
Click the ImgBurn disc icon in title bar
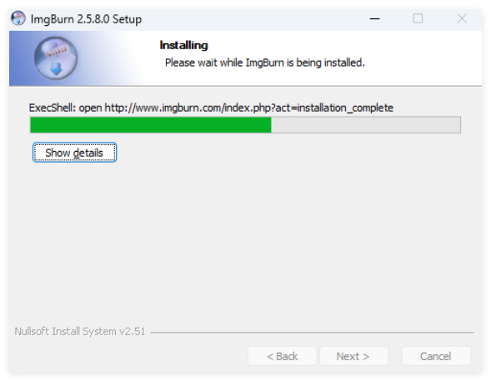(x=18, y=18)
